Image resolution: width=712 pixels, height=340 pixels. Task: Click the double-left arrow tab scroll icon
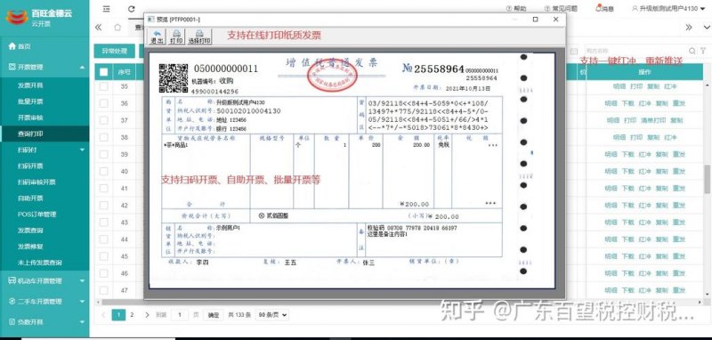click(x=98, y=28)
